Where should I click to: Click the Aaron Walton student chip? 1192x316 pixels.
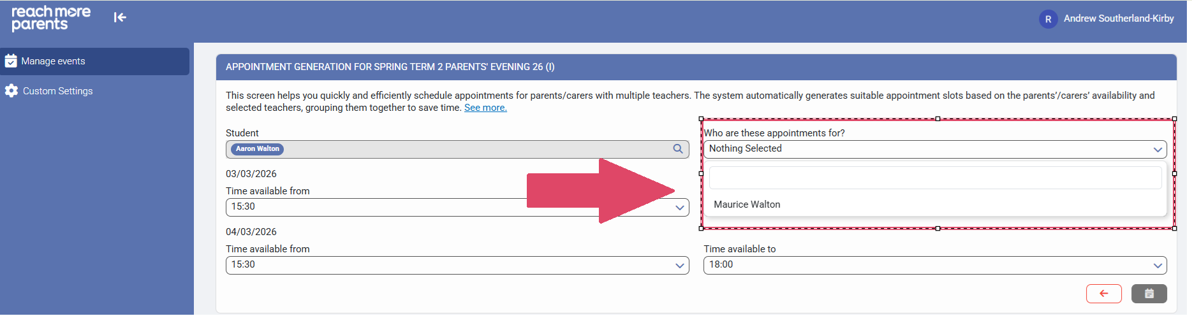click(x=258, y=149)
